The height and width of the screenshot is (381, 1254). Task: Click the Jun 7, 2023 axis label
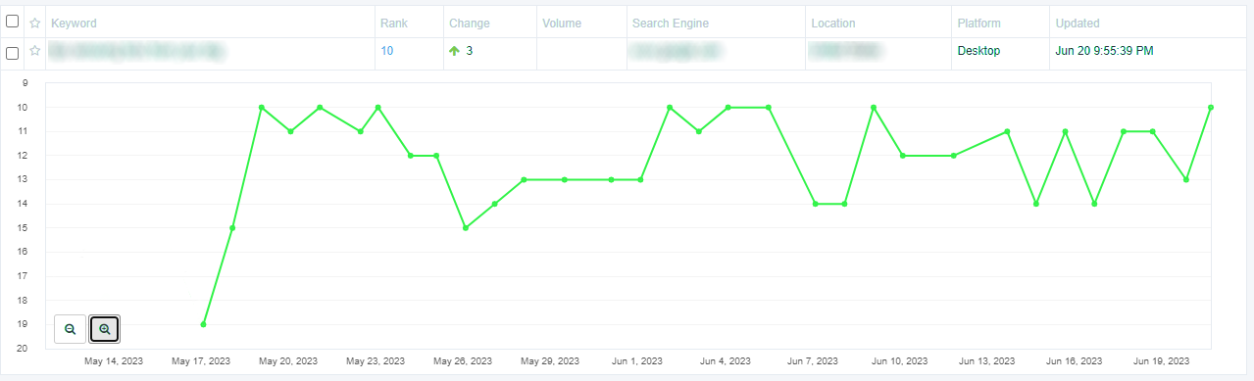pos(814,361)
